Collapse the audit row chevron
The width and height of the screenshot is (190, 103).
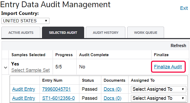tap(5, 67)
